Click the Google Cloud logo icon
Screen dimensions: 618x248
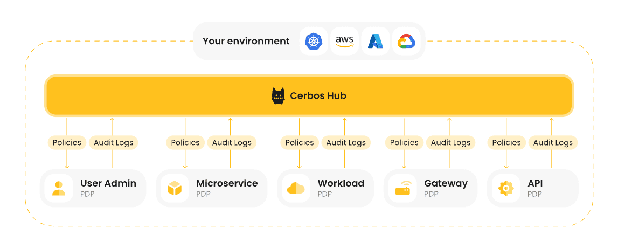(x=406, y=41)
